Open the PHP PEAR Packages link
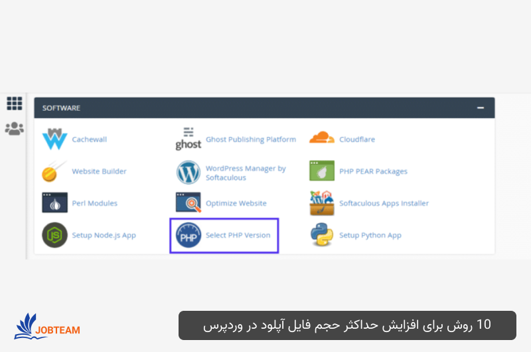 (x=373, y=171)
